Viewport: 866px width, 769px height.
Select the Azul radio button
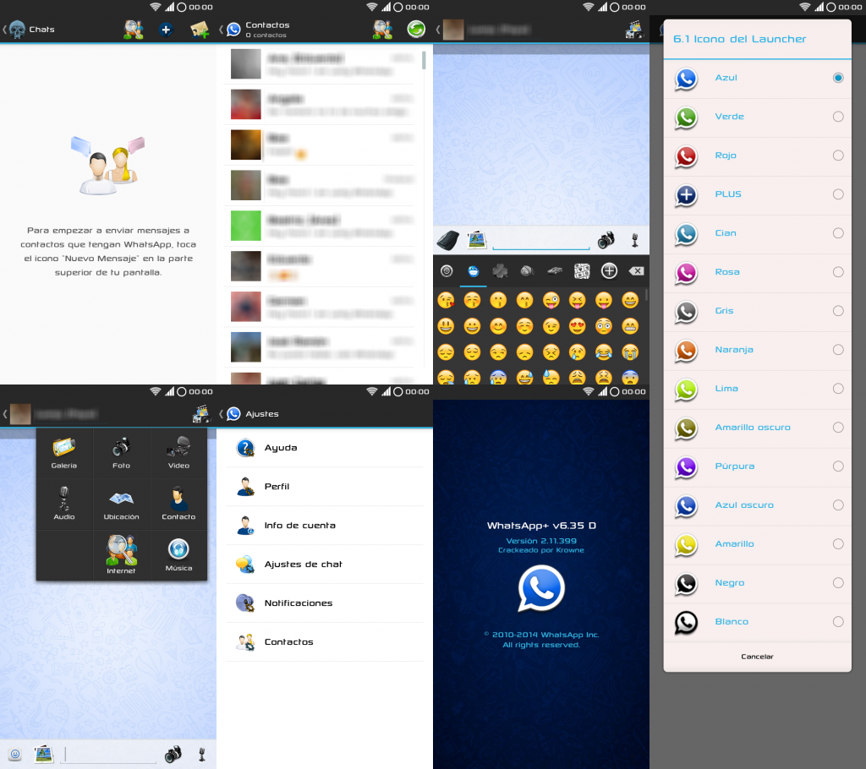point(838,78)
